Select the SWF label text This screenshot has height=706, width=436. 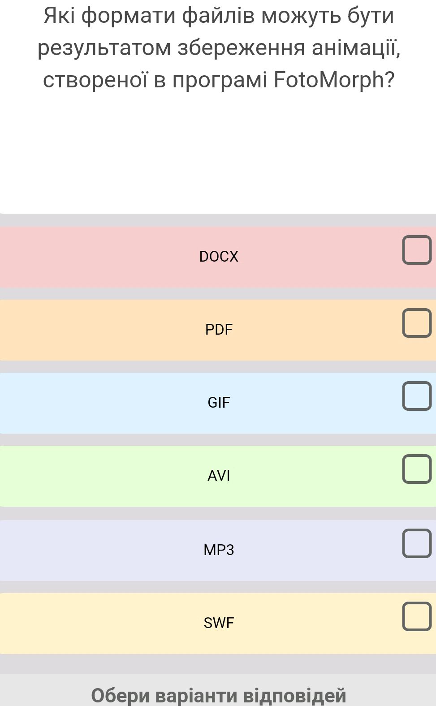[x=219, y=623]
